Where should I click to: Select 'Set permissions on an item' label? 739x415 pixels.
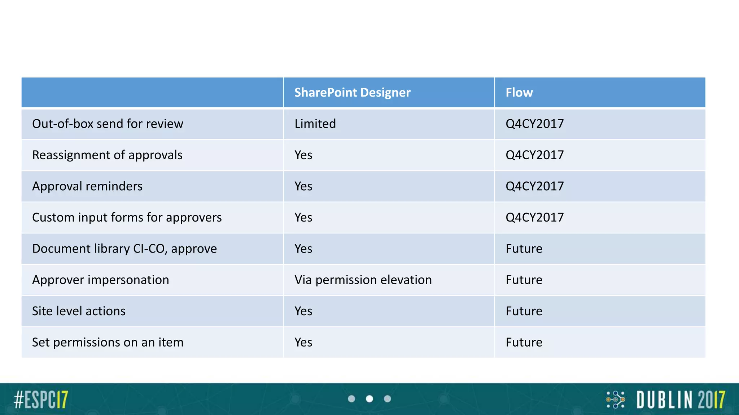[108, 343]
